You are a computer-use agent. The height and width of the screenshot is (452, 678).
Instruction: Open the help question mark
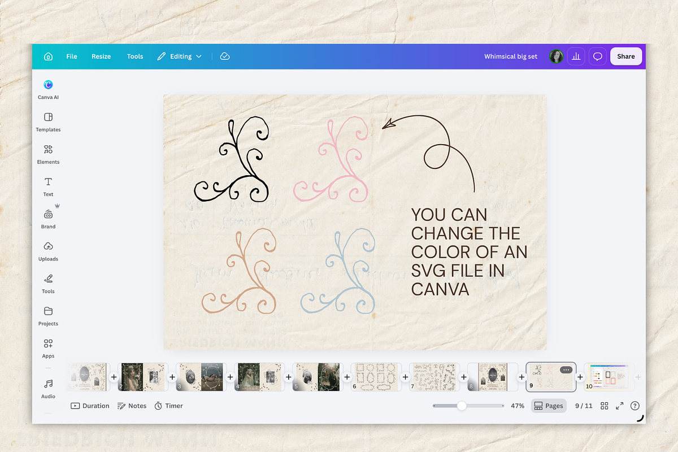[635, 406]
